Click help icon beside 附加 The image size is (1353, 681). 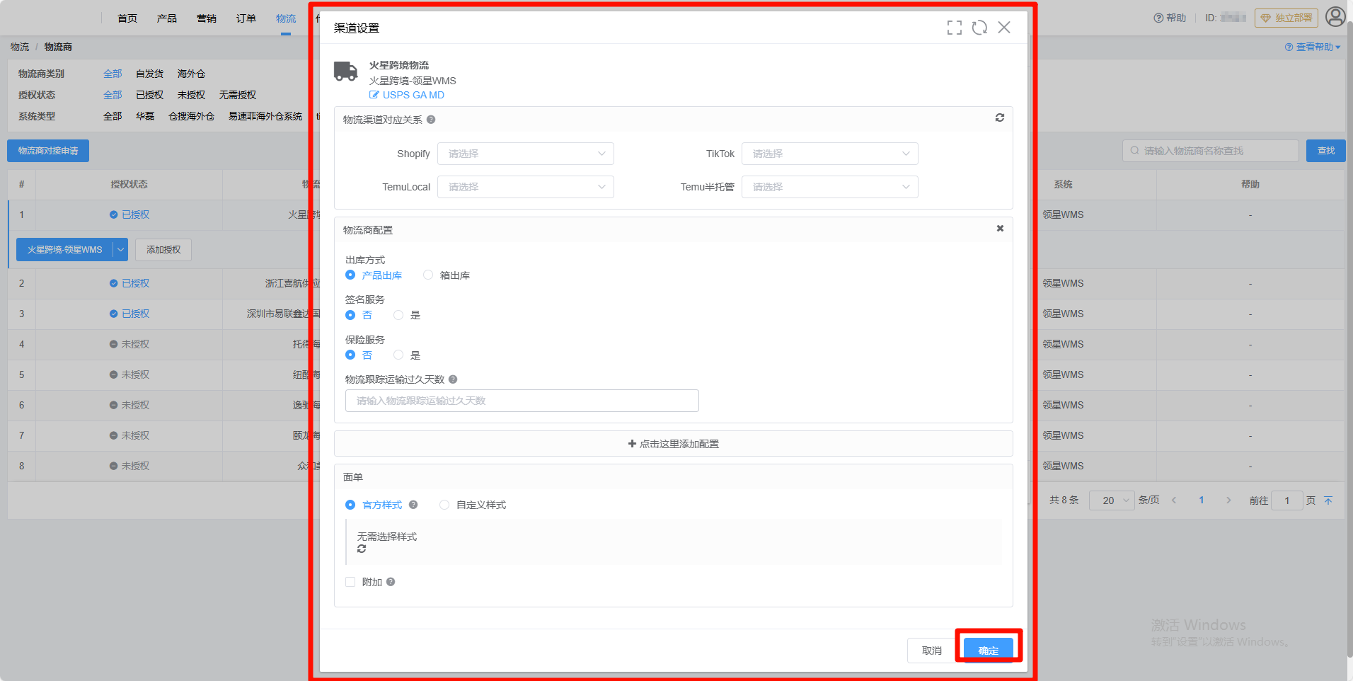[x=391, y=582]
